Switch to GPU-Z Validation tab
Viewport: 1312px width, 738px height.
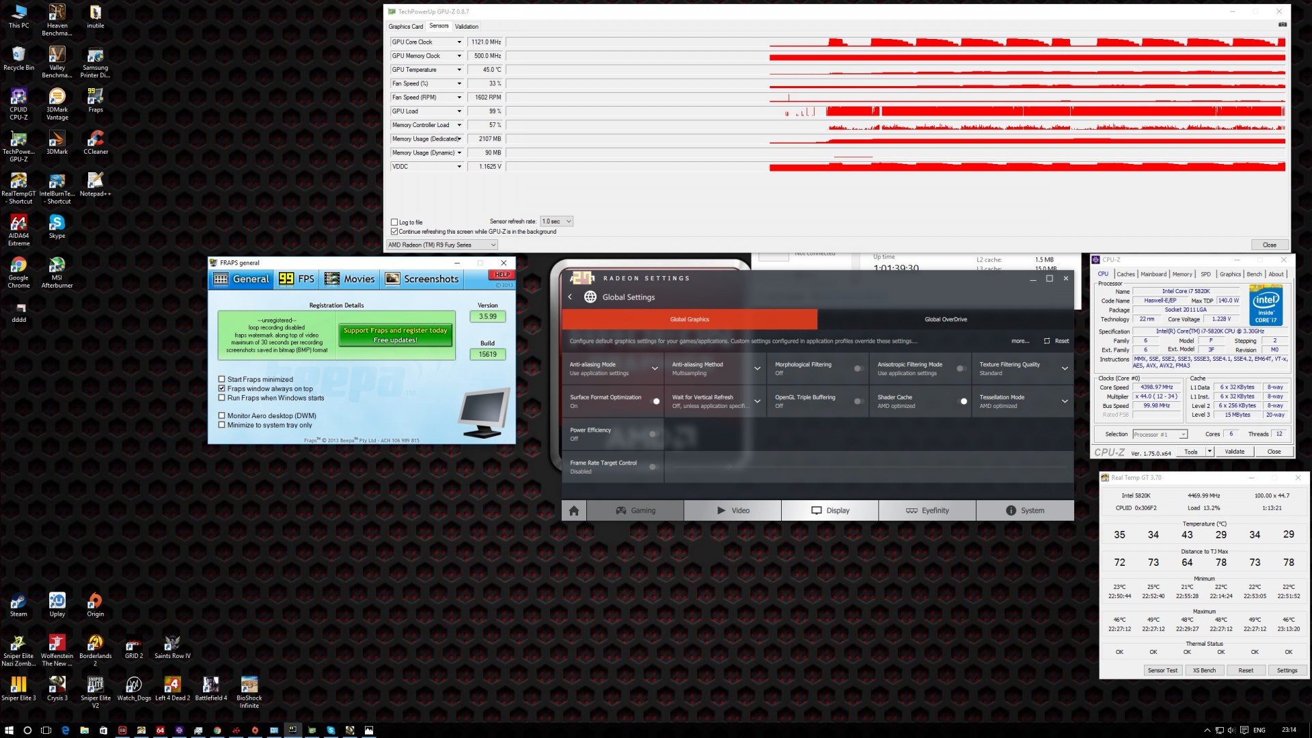click(x=467, y=27)
